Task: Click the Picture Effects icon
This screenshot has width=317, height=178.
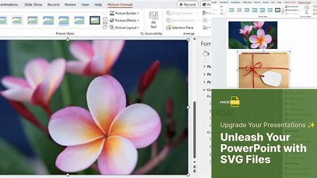Action: (x=112, y=20)
